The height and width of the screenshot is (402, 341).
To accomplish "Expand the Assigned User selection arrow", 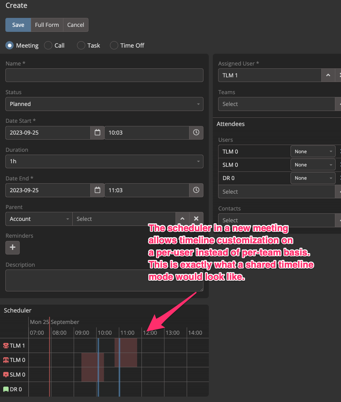I will [x=328, y=75].
